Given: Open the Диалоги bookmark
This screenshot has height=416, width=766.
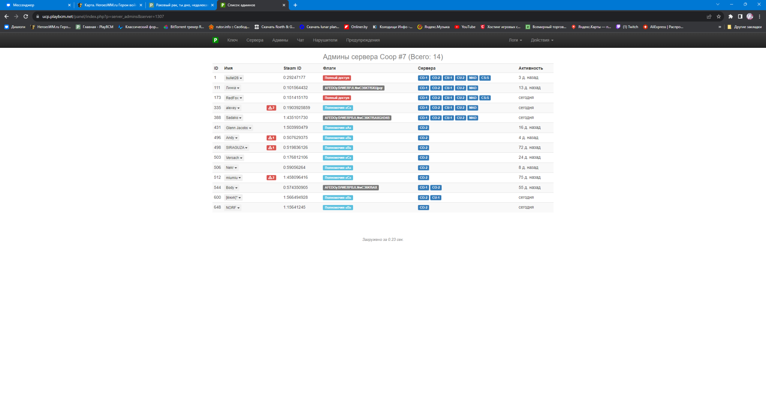Looking at the screenshot, I should [x=15, y=27].
